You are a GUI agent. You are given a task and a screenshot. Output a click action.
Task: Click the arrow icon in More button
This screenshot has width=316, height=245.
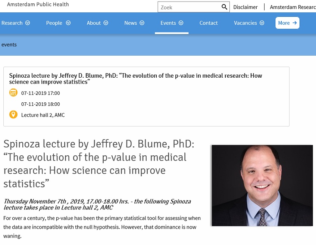click(295, 23)
